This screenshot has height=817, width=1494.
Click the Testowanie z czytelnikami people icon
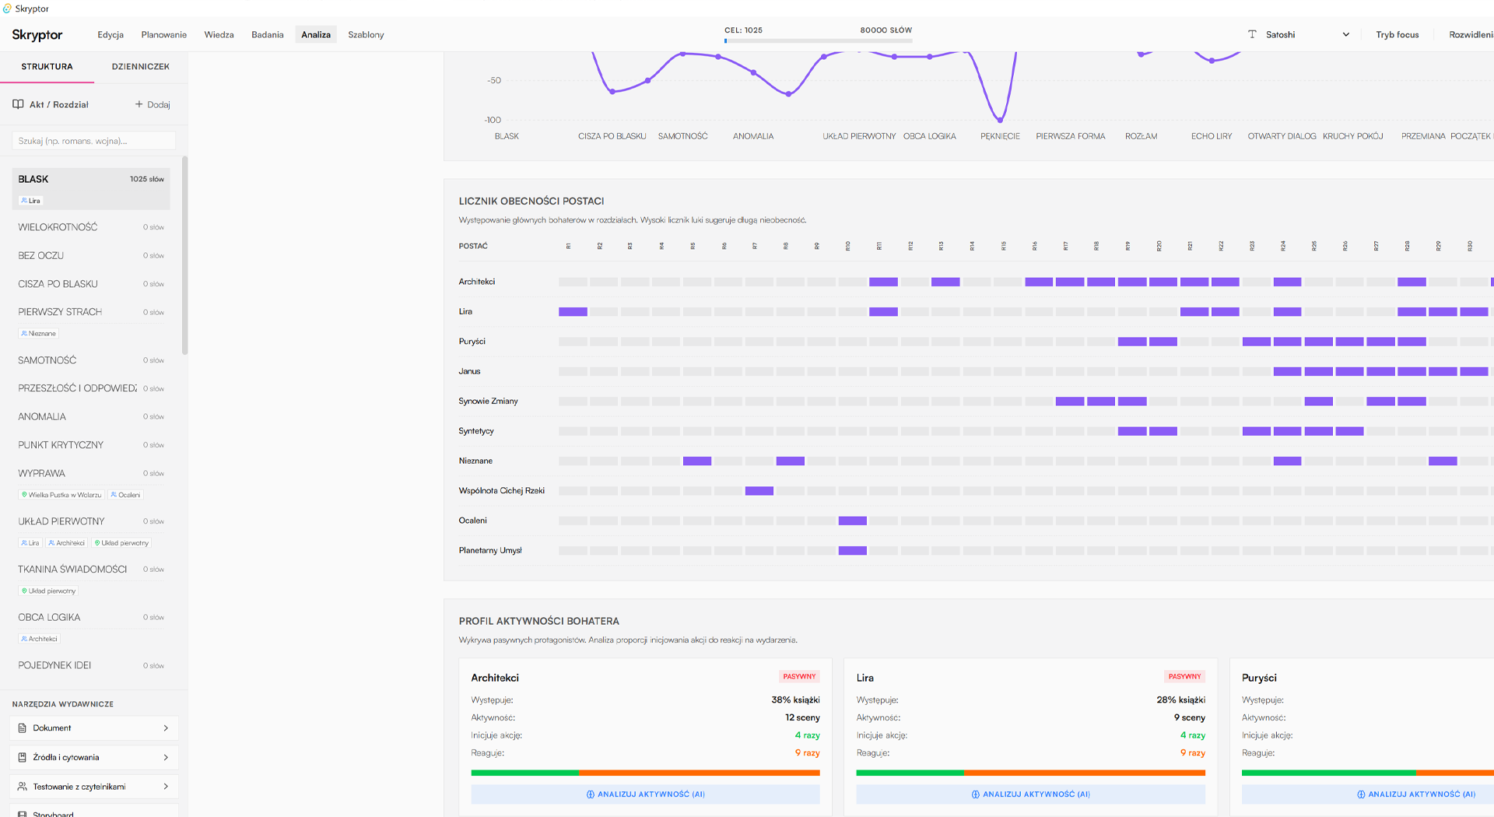coord(23,787)
